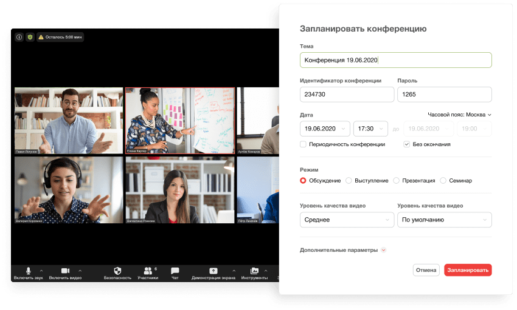The height and width of the screenshot is (310, 517).
Task: Open the disabled end date dropdown
Action: [429, 129]
